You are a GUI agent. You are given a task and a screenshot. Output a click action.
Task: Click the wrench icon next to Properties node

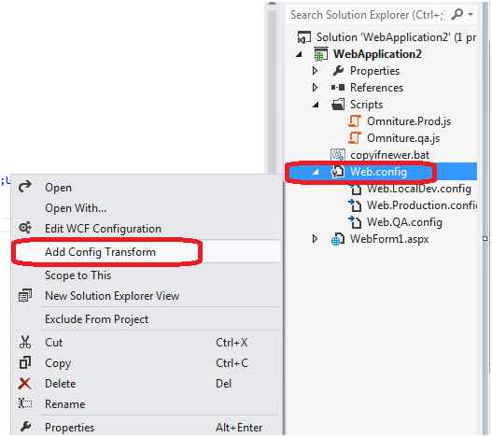tap(338, 71)
